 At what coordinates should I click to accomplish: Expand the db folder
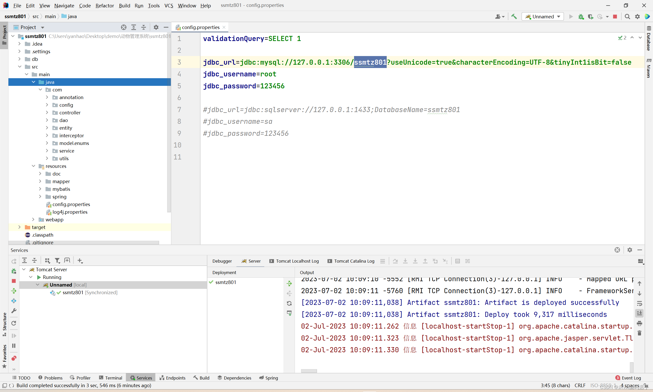tap(19, 59)
